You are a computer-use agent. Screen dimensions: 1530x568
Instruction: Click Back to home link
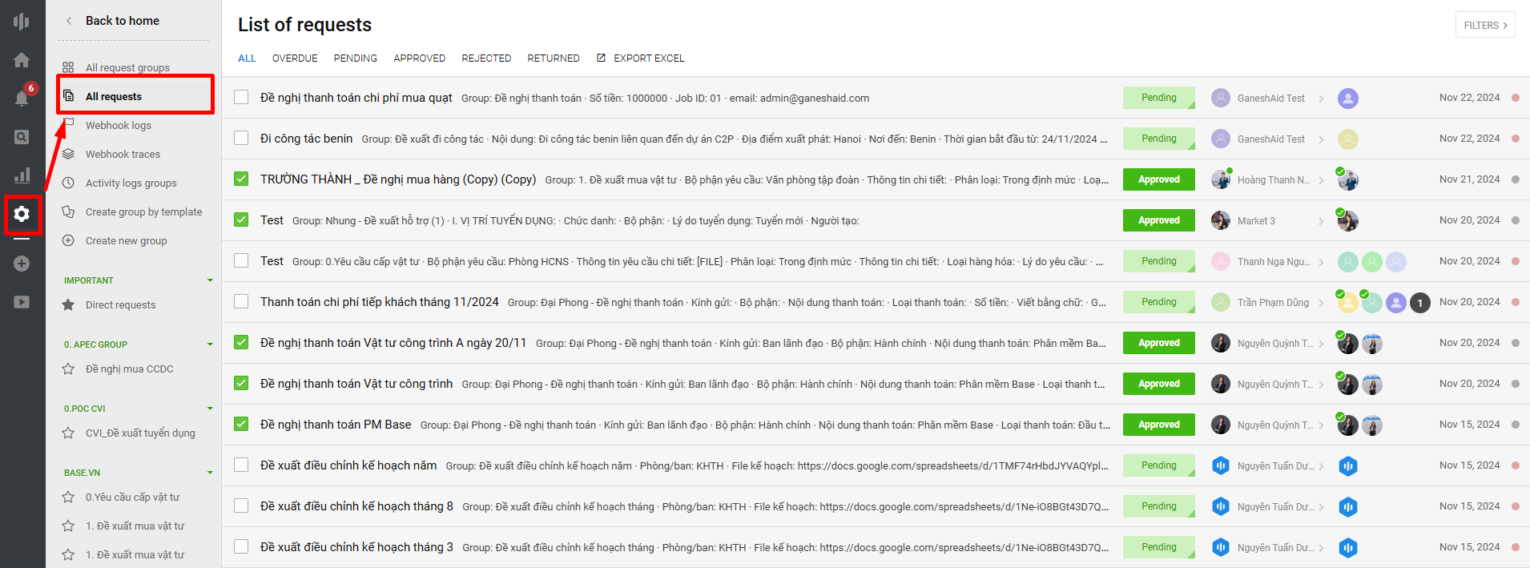point(123,21)
